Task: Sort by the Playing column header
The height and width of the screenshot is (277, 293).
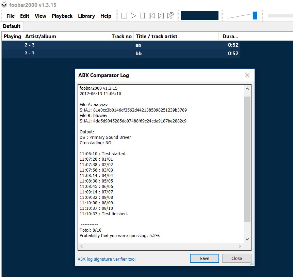Action: [x=12, y=37]
